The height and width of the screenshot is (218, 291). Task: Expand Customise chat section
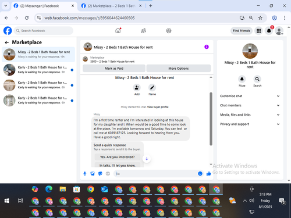[250, 96]
